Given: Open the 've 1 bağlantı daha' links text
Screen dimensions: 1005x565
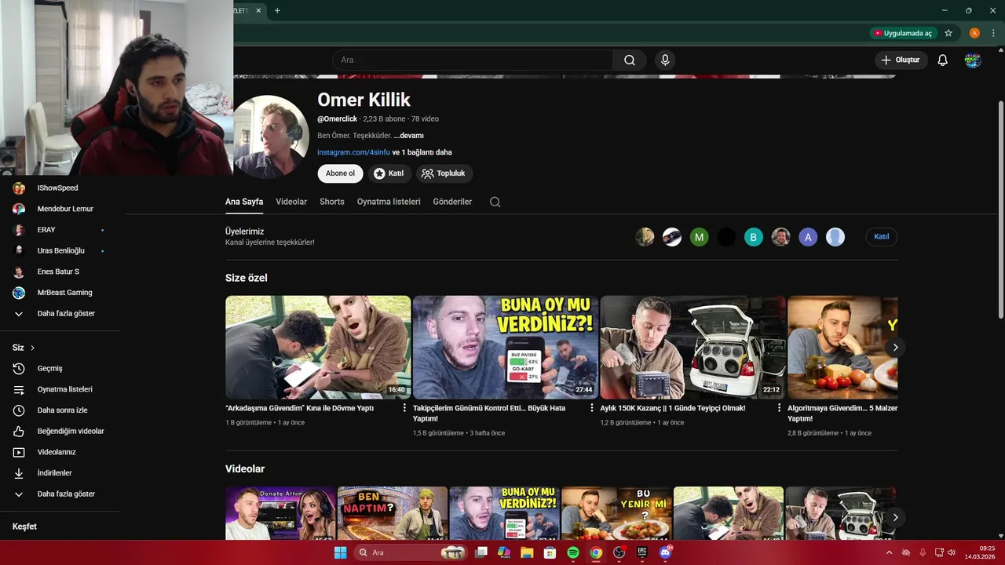Looking at the screenshot, I should [422, 152].
